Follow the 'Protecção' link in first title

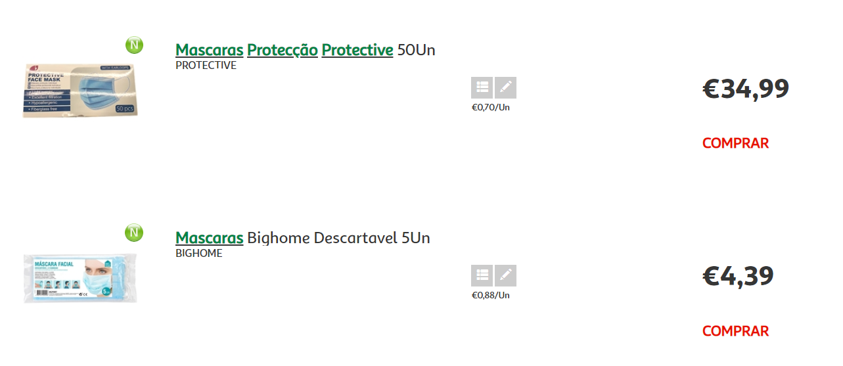click(283, 50)
